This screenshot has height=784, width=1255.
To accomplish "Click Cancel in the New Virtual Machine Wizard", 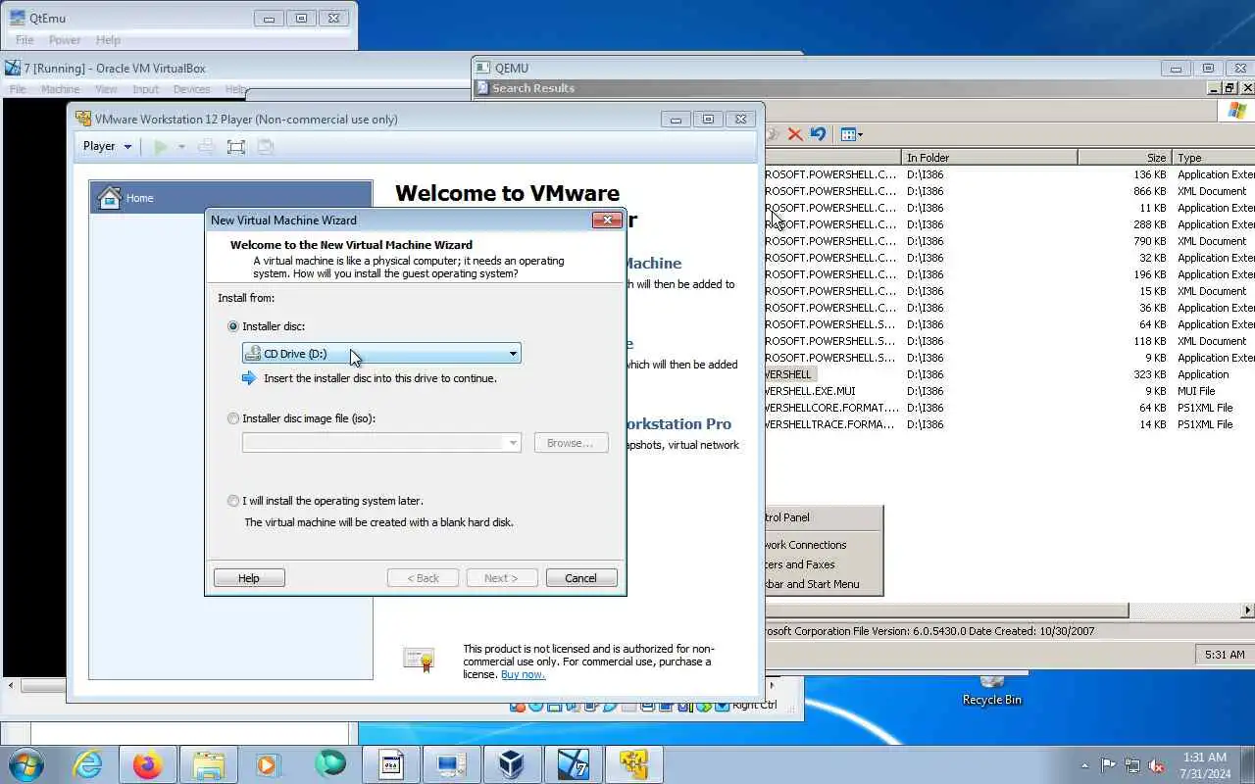I will click(x=580, y=578).
